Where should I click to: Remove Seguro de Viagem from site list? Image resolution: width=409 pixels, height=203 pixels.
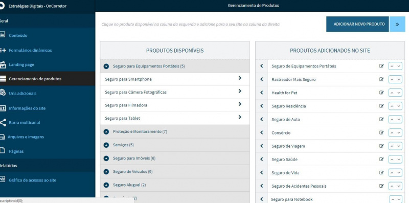[262, 146]
